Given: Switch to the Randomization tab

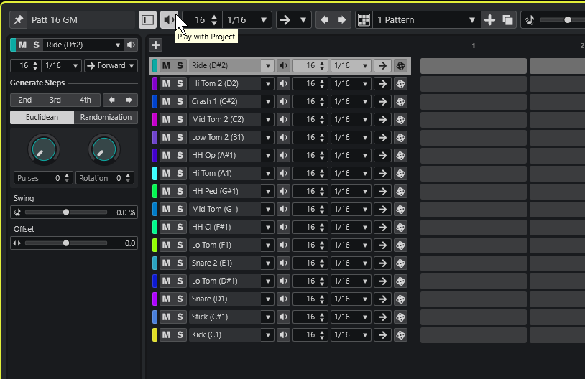Looking at the screenshot, I should tap(106, 117).
